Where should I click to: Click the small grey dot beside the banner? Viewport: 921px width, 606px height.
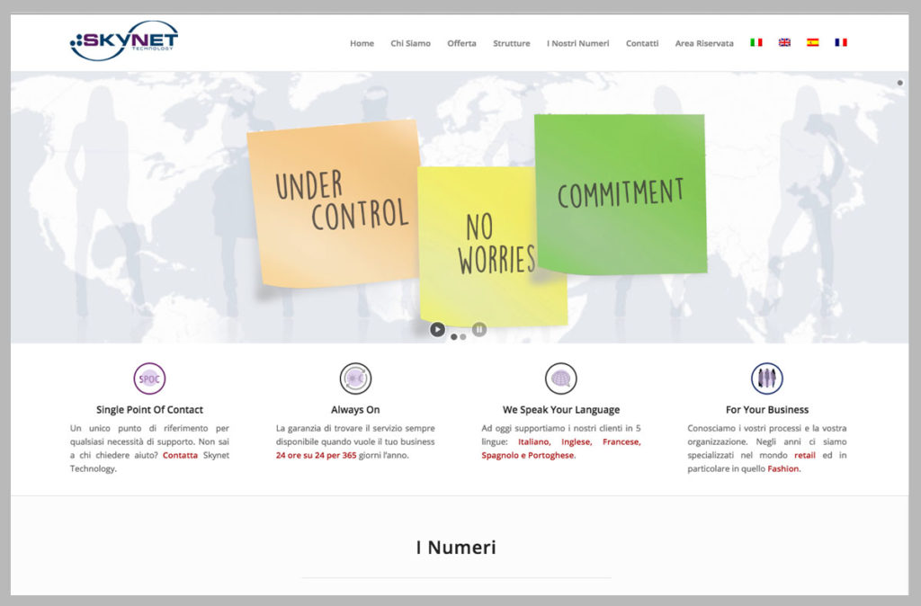point(899,83)
